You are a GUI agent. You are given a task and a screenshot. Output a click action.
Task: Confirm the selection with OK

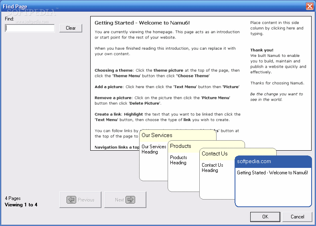(x=265, y=217)
